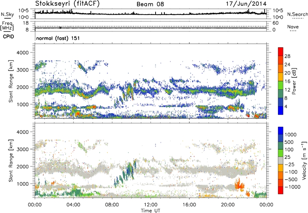Click the teal Velocity segment between 100 and 500
This screenshot has height=213, width=308.
(281, 146)
